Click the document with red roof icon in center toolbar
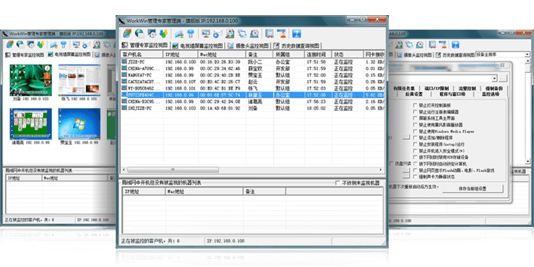 [x=230, y=33]
